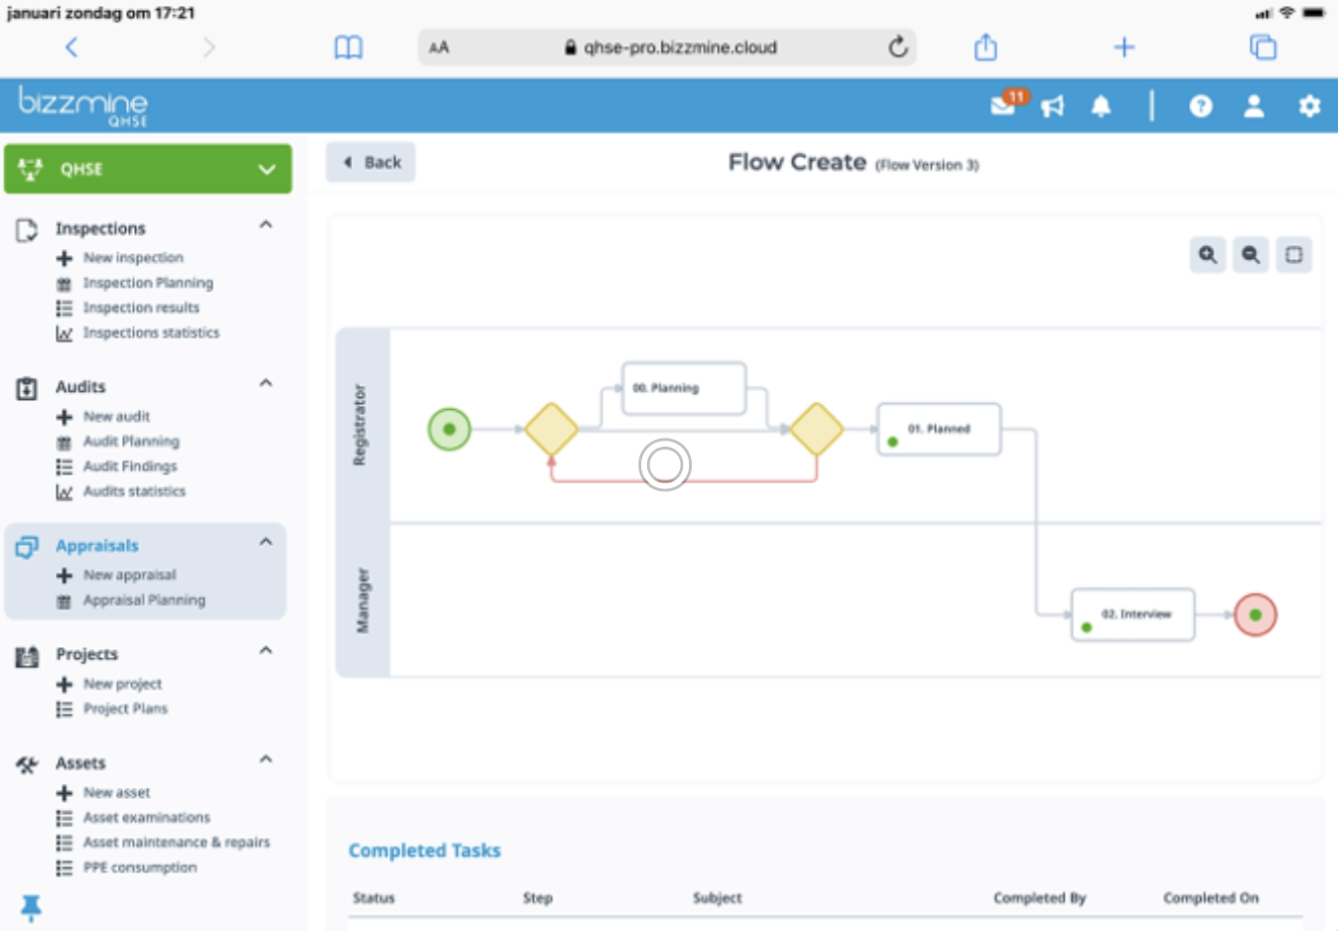Open Audit Planning
The width and height of the screenshot is (1338, 931).
pyautogui.click(x=131, y=442)
